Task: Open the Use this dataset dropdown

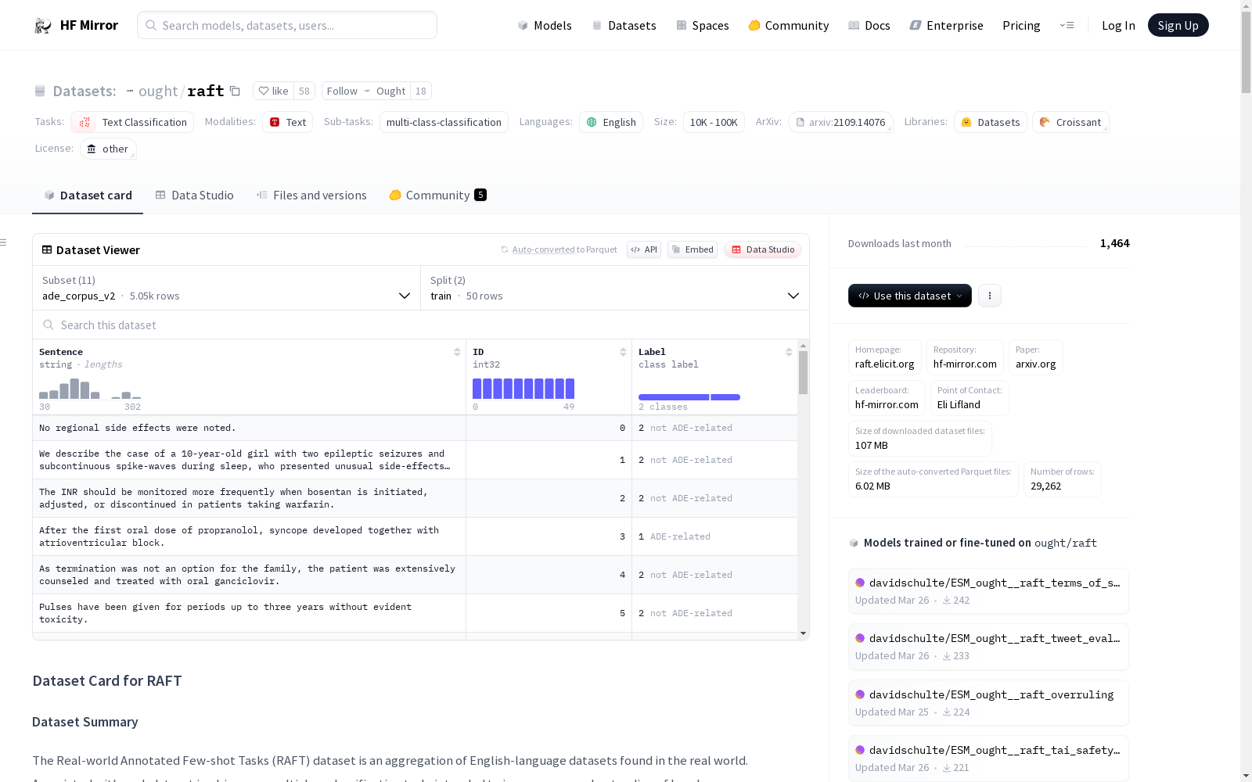Action: click(x=910, y=296)
